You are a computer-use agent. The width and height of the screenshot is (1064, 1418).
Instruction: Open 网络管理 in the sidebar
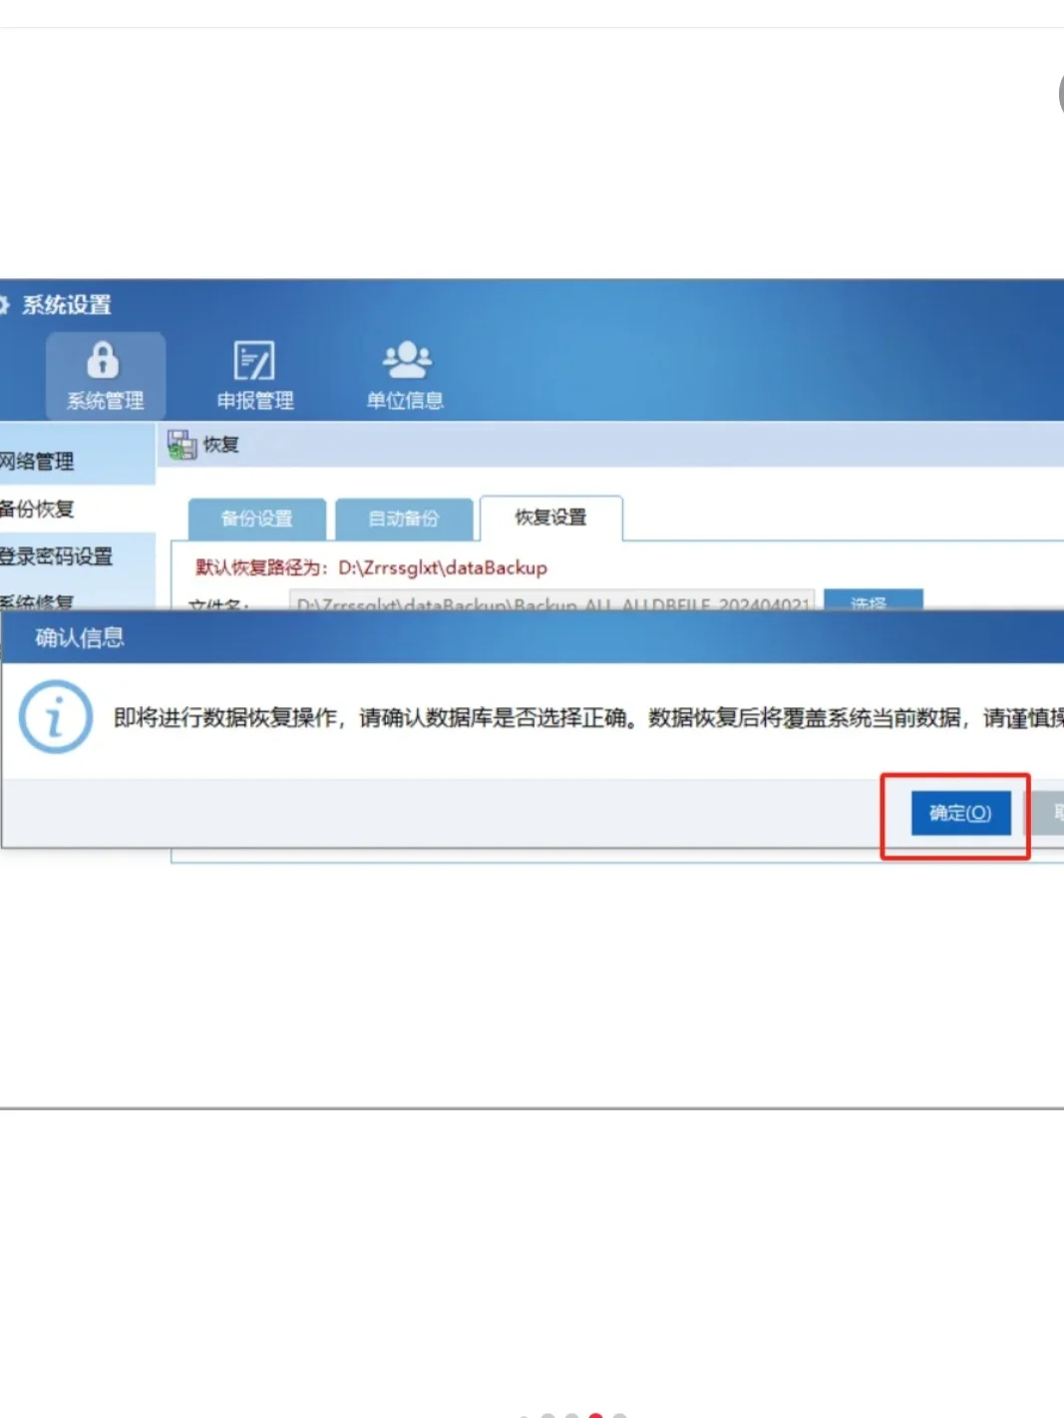[42, 463]
